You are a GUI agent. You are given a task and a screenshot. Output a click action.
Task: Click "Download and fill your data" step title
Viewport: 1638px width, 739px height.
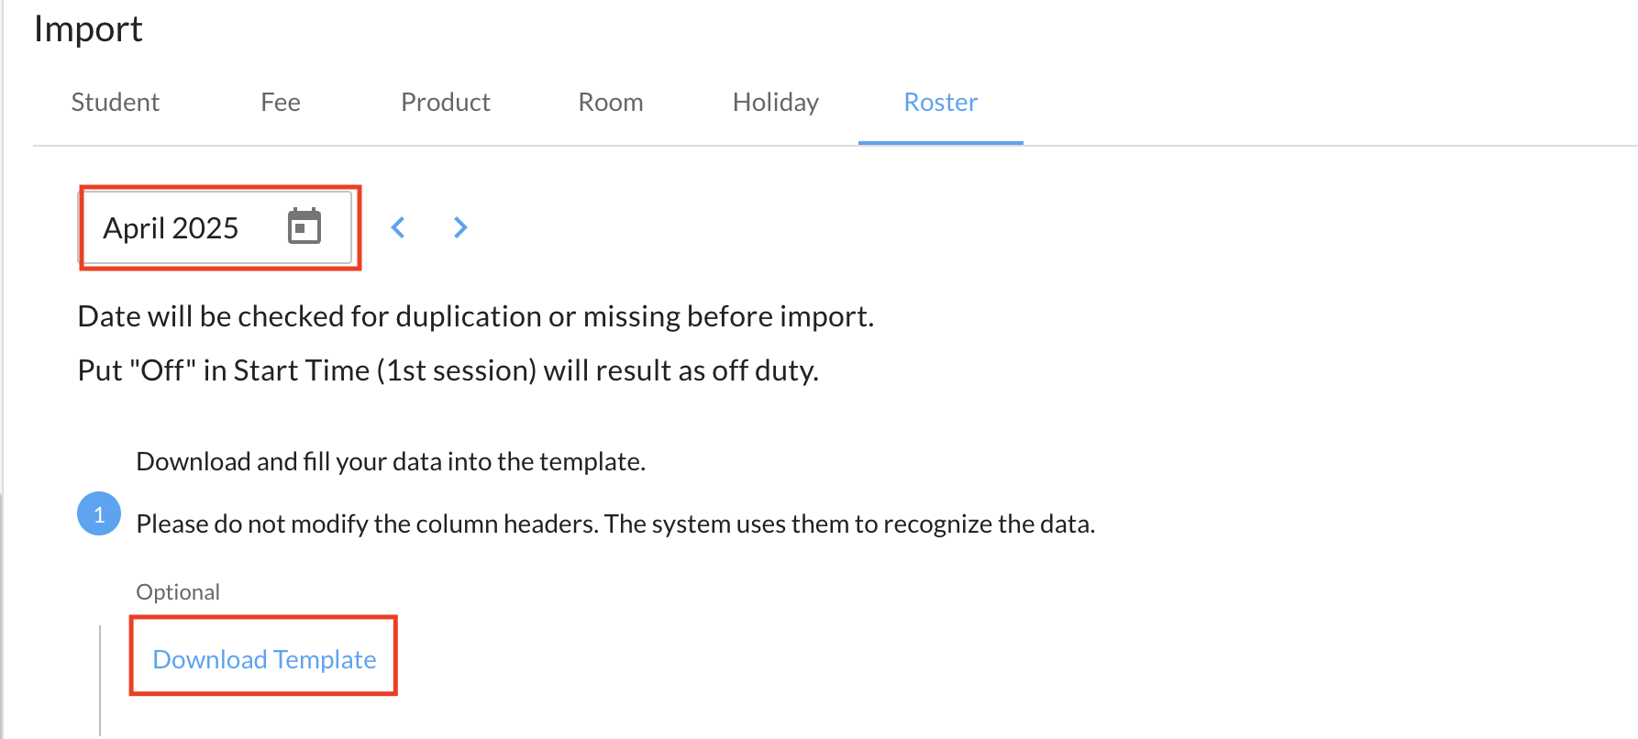pyautogui.click(x=391, y=461)
